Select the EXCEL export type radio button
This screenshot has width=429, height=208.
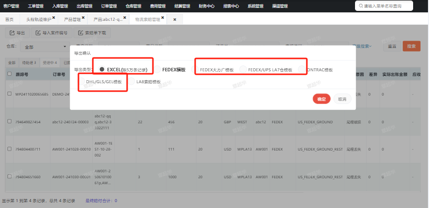tap(102, 70)
